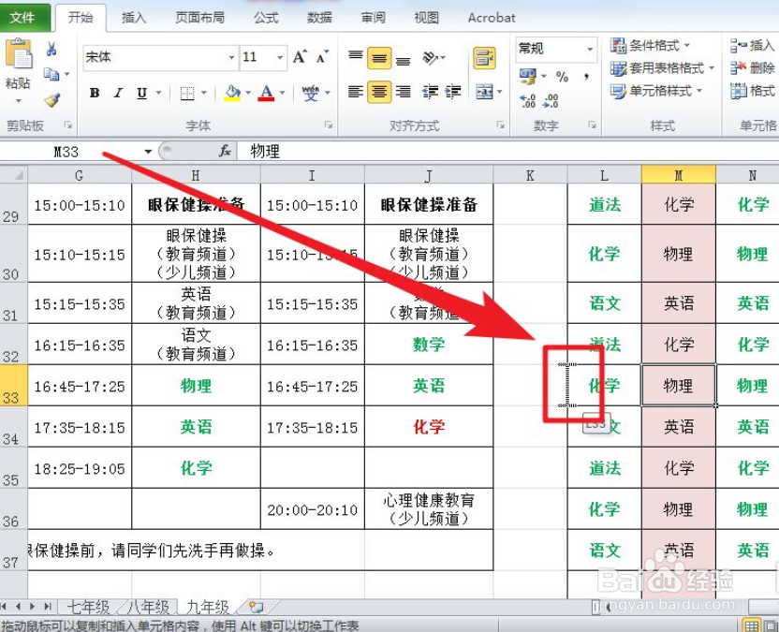Switch to 公式 ribbon tab
779x632 pixels.
coord(266,18)
